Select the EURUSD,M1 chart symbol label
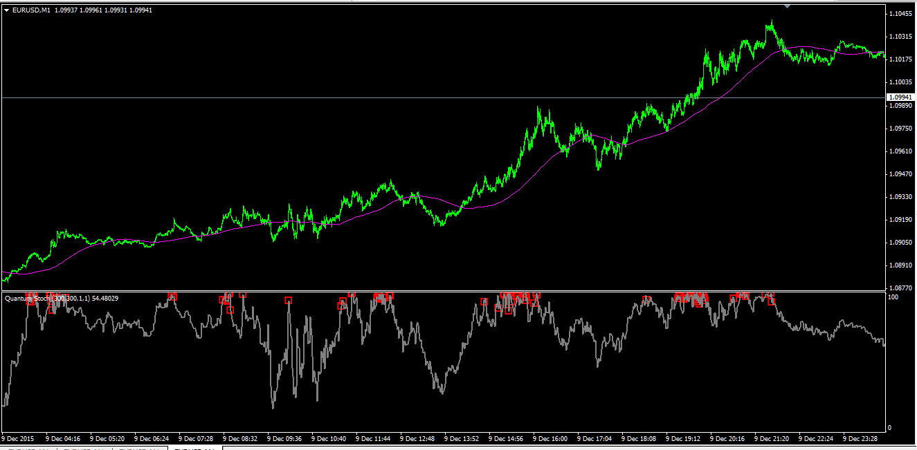 tap(32, 10)
